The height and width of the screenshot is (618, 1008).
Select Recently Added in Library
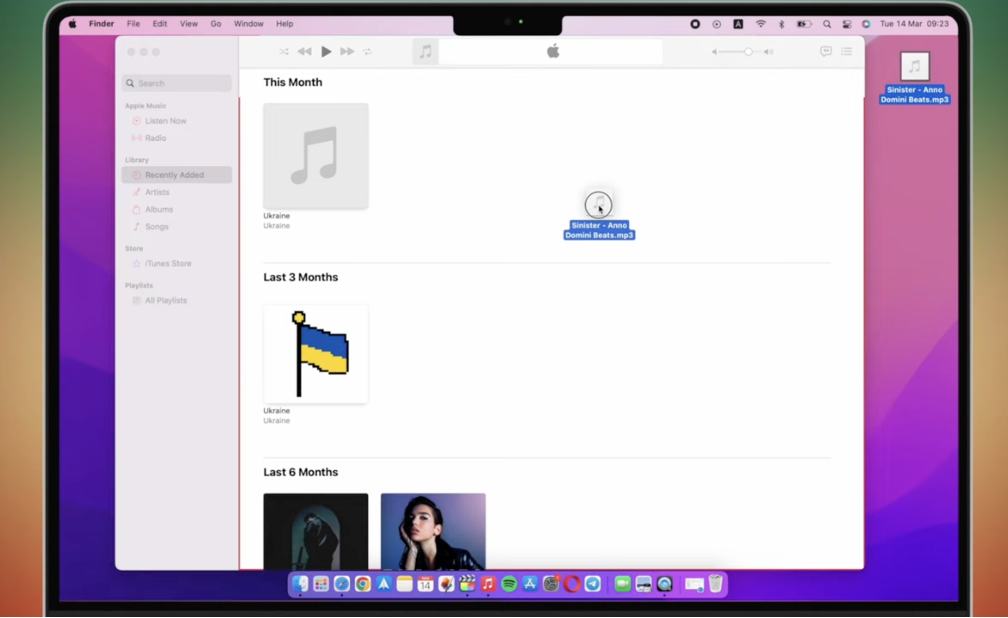(177, 175)
